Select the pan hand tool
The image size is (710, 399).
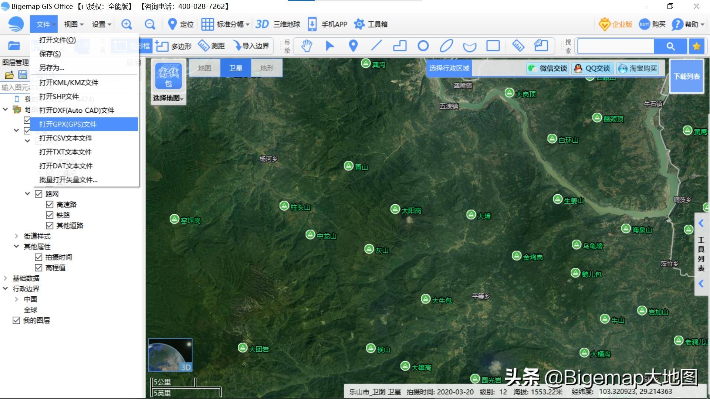tap(307, 46)
